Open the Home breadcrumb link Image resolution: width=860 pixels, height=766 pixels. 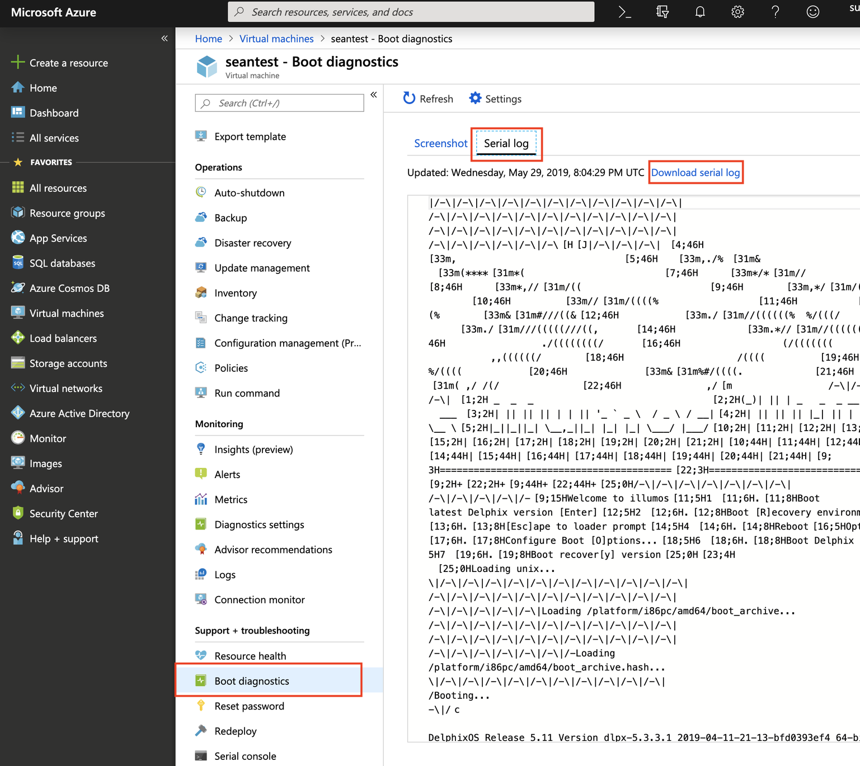click(208, 39)
